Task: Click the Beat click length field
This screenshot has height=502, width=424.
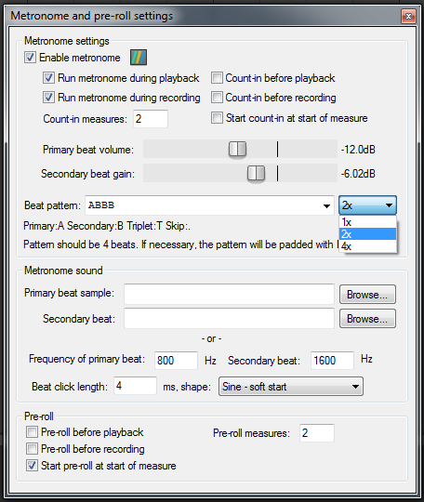Action: [x=135, y=386]
